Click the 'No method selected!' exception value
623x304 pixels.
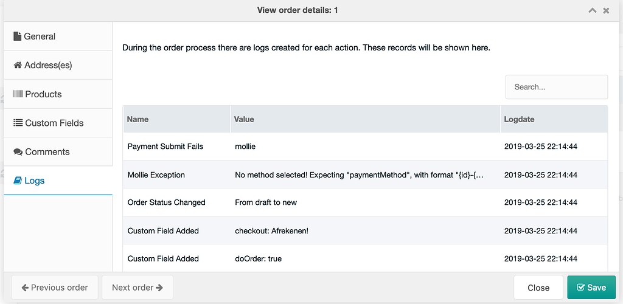click(x=360, y=174)
